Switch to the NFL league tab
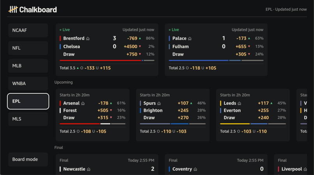This screenshot has height=175, width=314. tap(28, 48)
